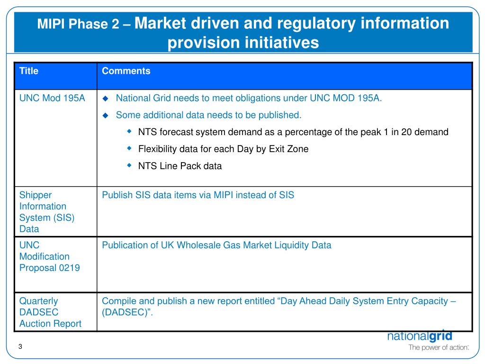Click the slide page number 3
Viewport: 485px width, 364px height.
[x=20, y=346]
